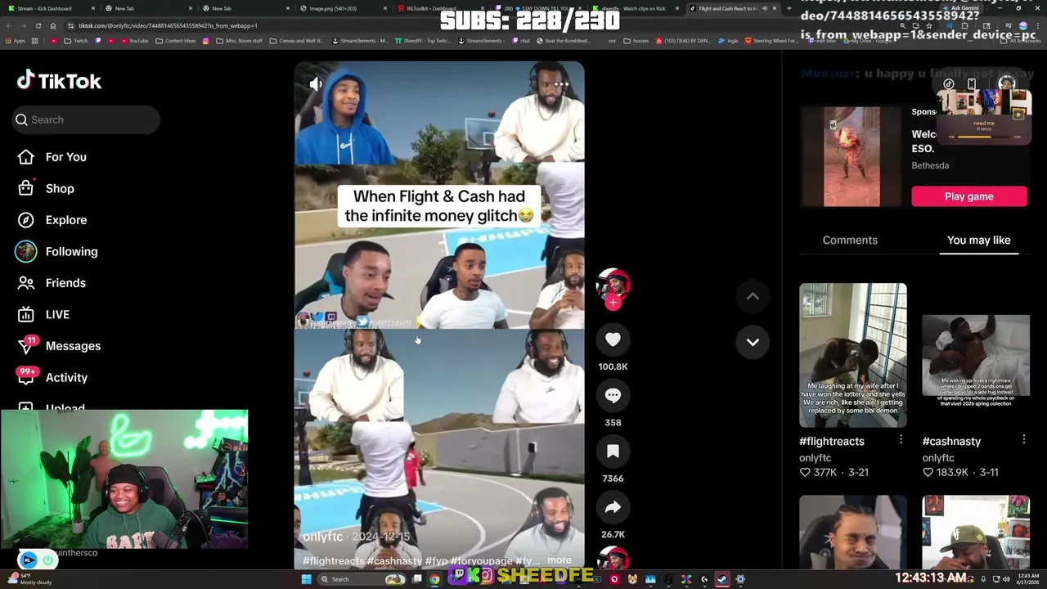Viewport: 1047px width, 589px height.
Task: Open the green-cap man video thumbnail
Action: pyautogui.click(x=976, y=532)
